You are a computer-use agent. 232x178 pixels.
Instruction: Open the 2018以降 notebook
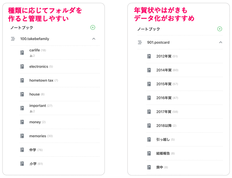click(x=185, y=126)
